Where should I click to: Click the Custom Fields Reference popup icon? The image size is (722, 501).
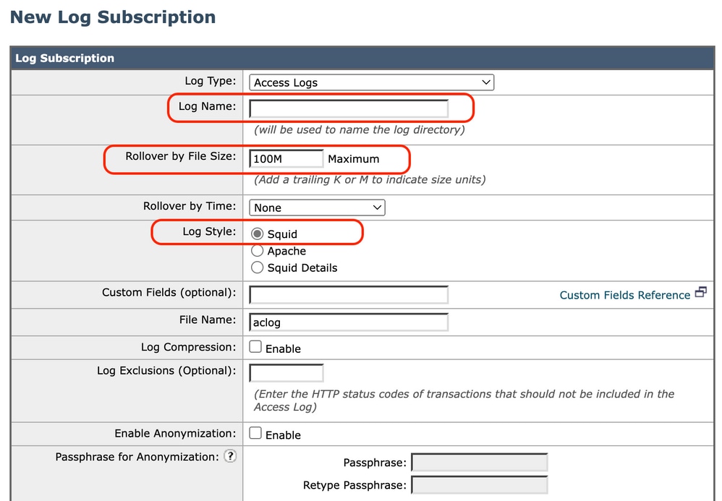pyautogui.click(x=700, y=293)
